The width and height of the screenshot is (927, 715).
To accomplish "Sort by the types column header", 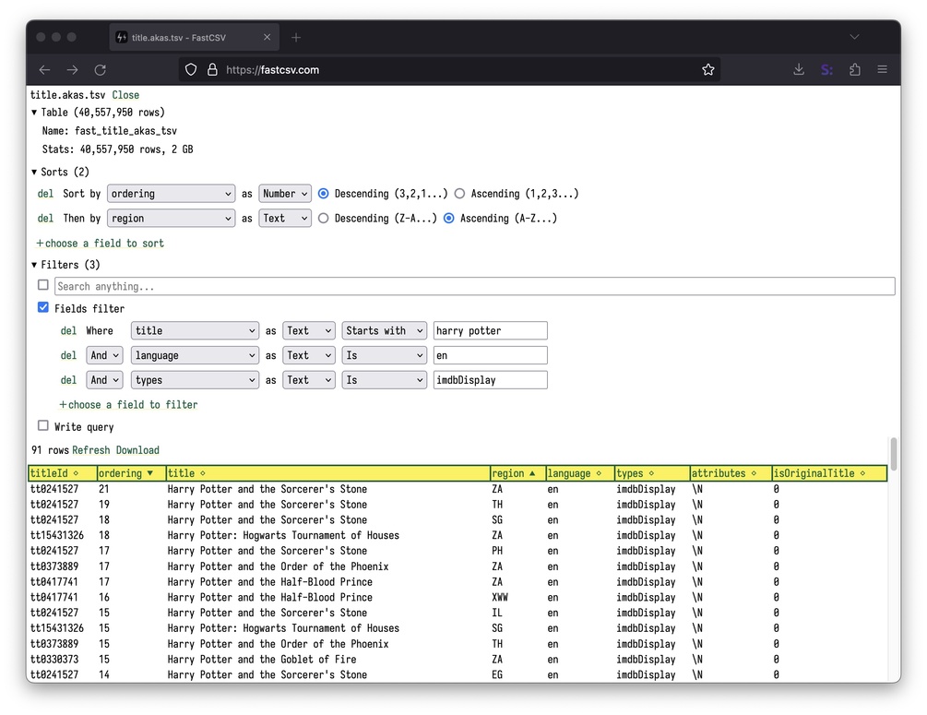I will click(x=651, y=473).
